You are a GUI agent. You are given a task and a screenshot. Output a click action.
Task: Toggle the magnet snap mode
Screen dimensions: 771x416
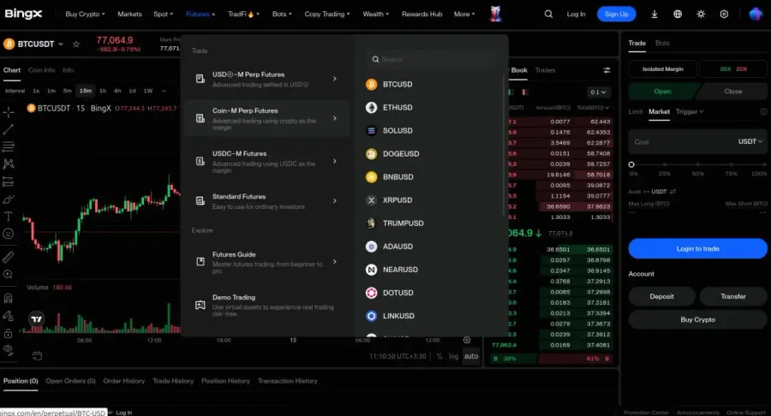point(9,298)
